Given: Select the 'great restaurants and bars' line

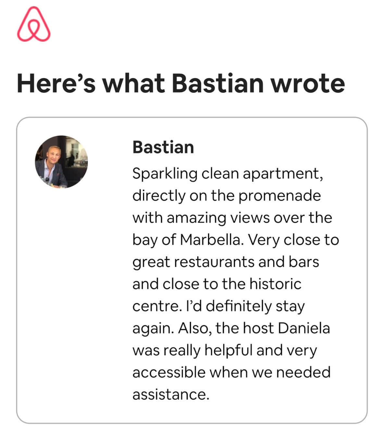Looking at the screenshot, I should tap(226, 262).
